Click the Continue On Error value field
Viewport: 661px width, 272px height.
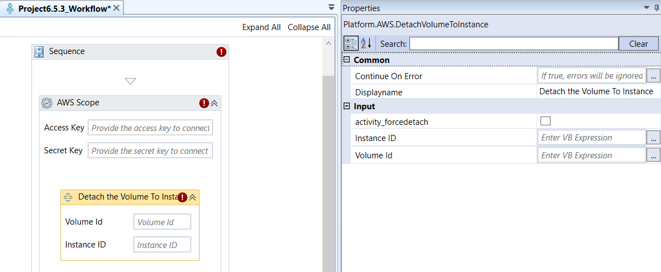592,76
